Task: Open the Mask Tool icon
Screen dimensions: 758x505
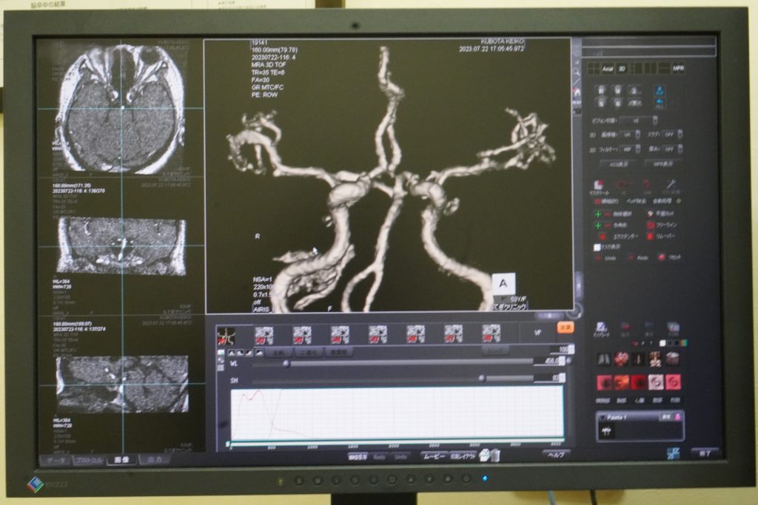Action: [599, 186]
